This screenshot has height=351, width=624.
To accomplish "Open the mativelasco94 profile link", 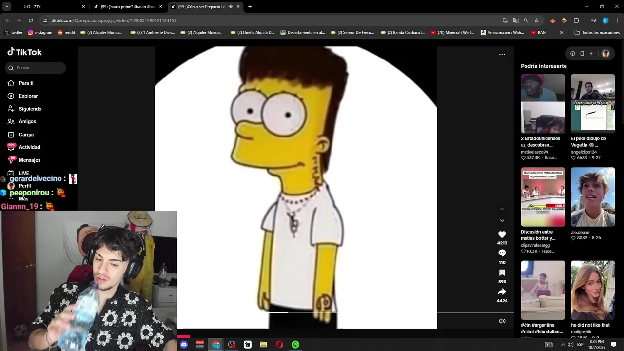I will [x=534, y=152].
